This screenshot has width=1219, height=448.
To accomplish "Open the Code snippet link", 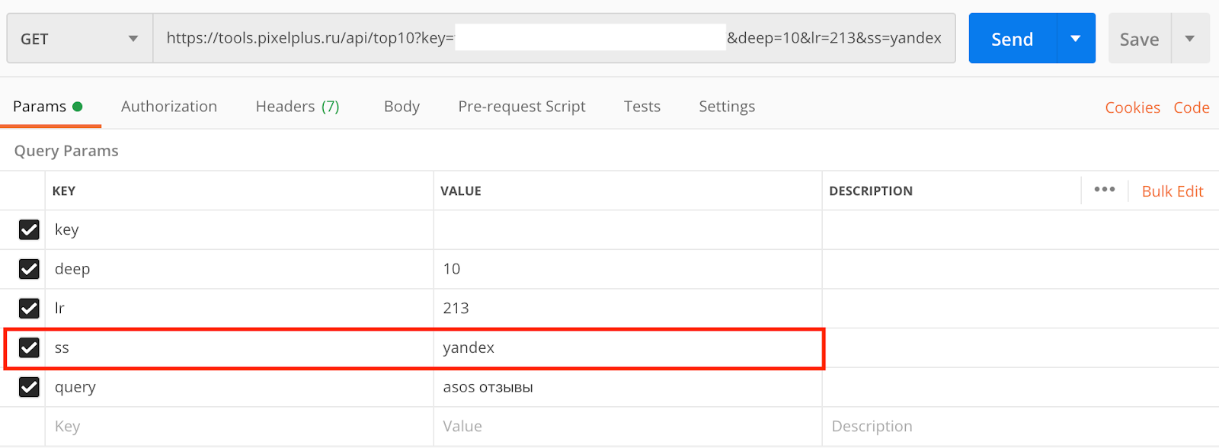I will click(x=1192, y=107).
